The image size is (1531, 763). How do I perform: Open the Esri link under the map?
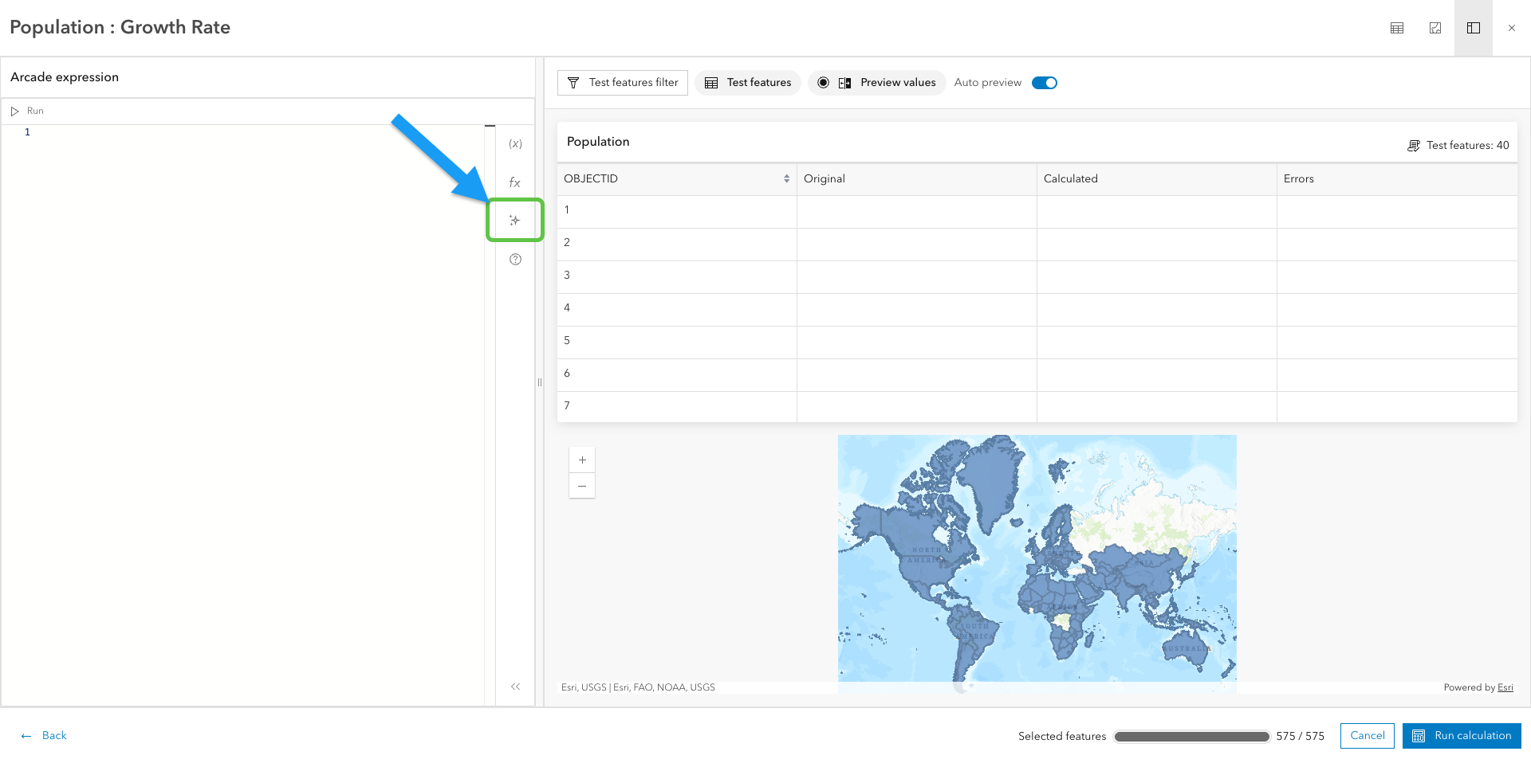click(1505, 687)
